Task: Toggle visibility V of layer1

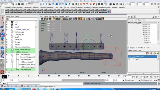Action: click(129, 59)
